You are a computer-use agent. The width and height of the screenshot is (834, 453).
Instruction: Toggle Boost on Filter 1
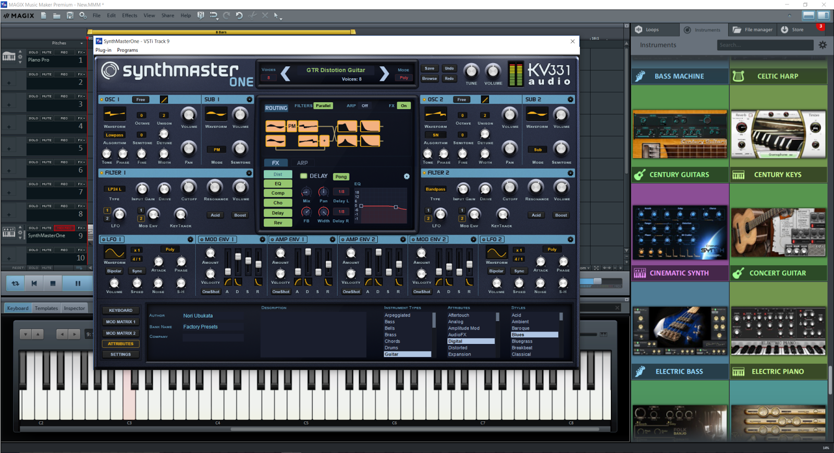pos(240,215)
